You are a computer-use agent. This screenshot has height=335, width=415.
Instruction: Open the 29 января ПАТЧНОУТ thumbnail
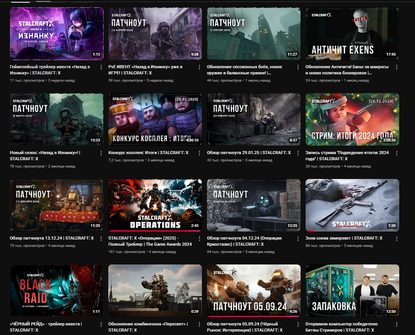(253, 119)
